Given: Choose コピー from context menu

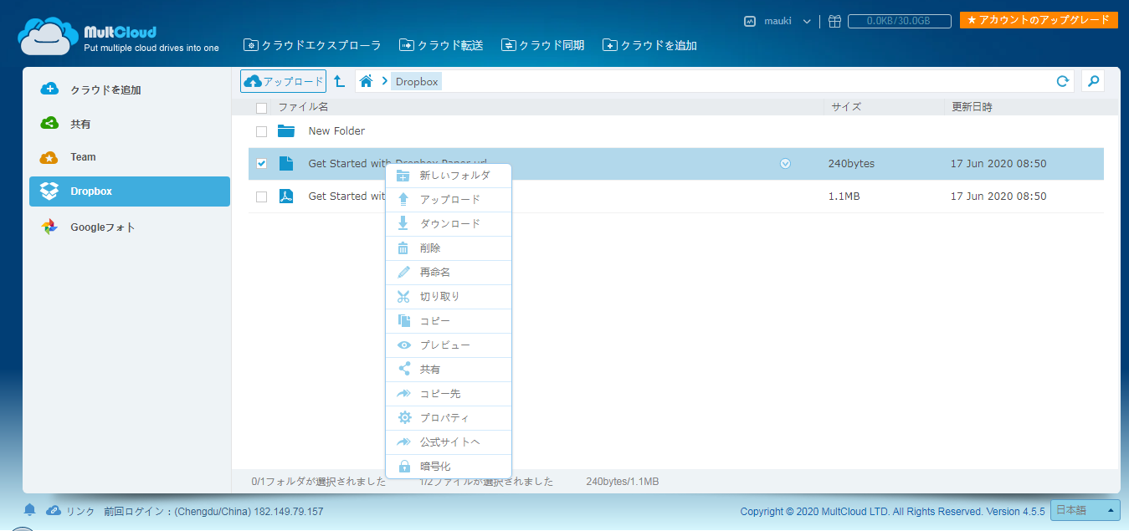Looking at the screenshot, I should pos(449,321).
